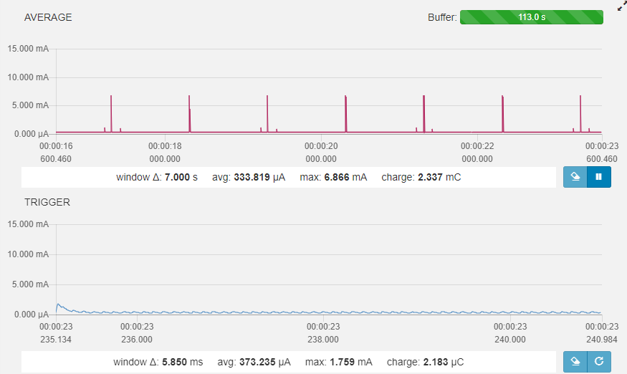Clear the TRIGGER chart with eraser button
This screenshot has width=627, height=374.
pyautogui.click(x=575, y=362)
